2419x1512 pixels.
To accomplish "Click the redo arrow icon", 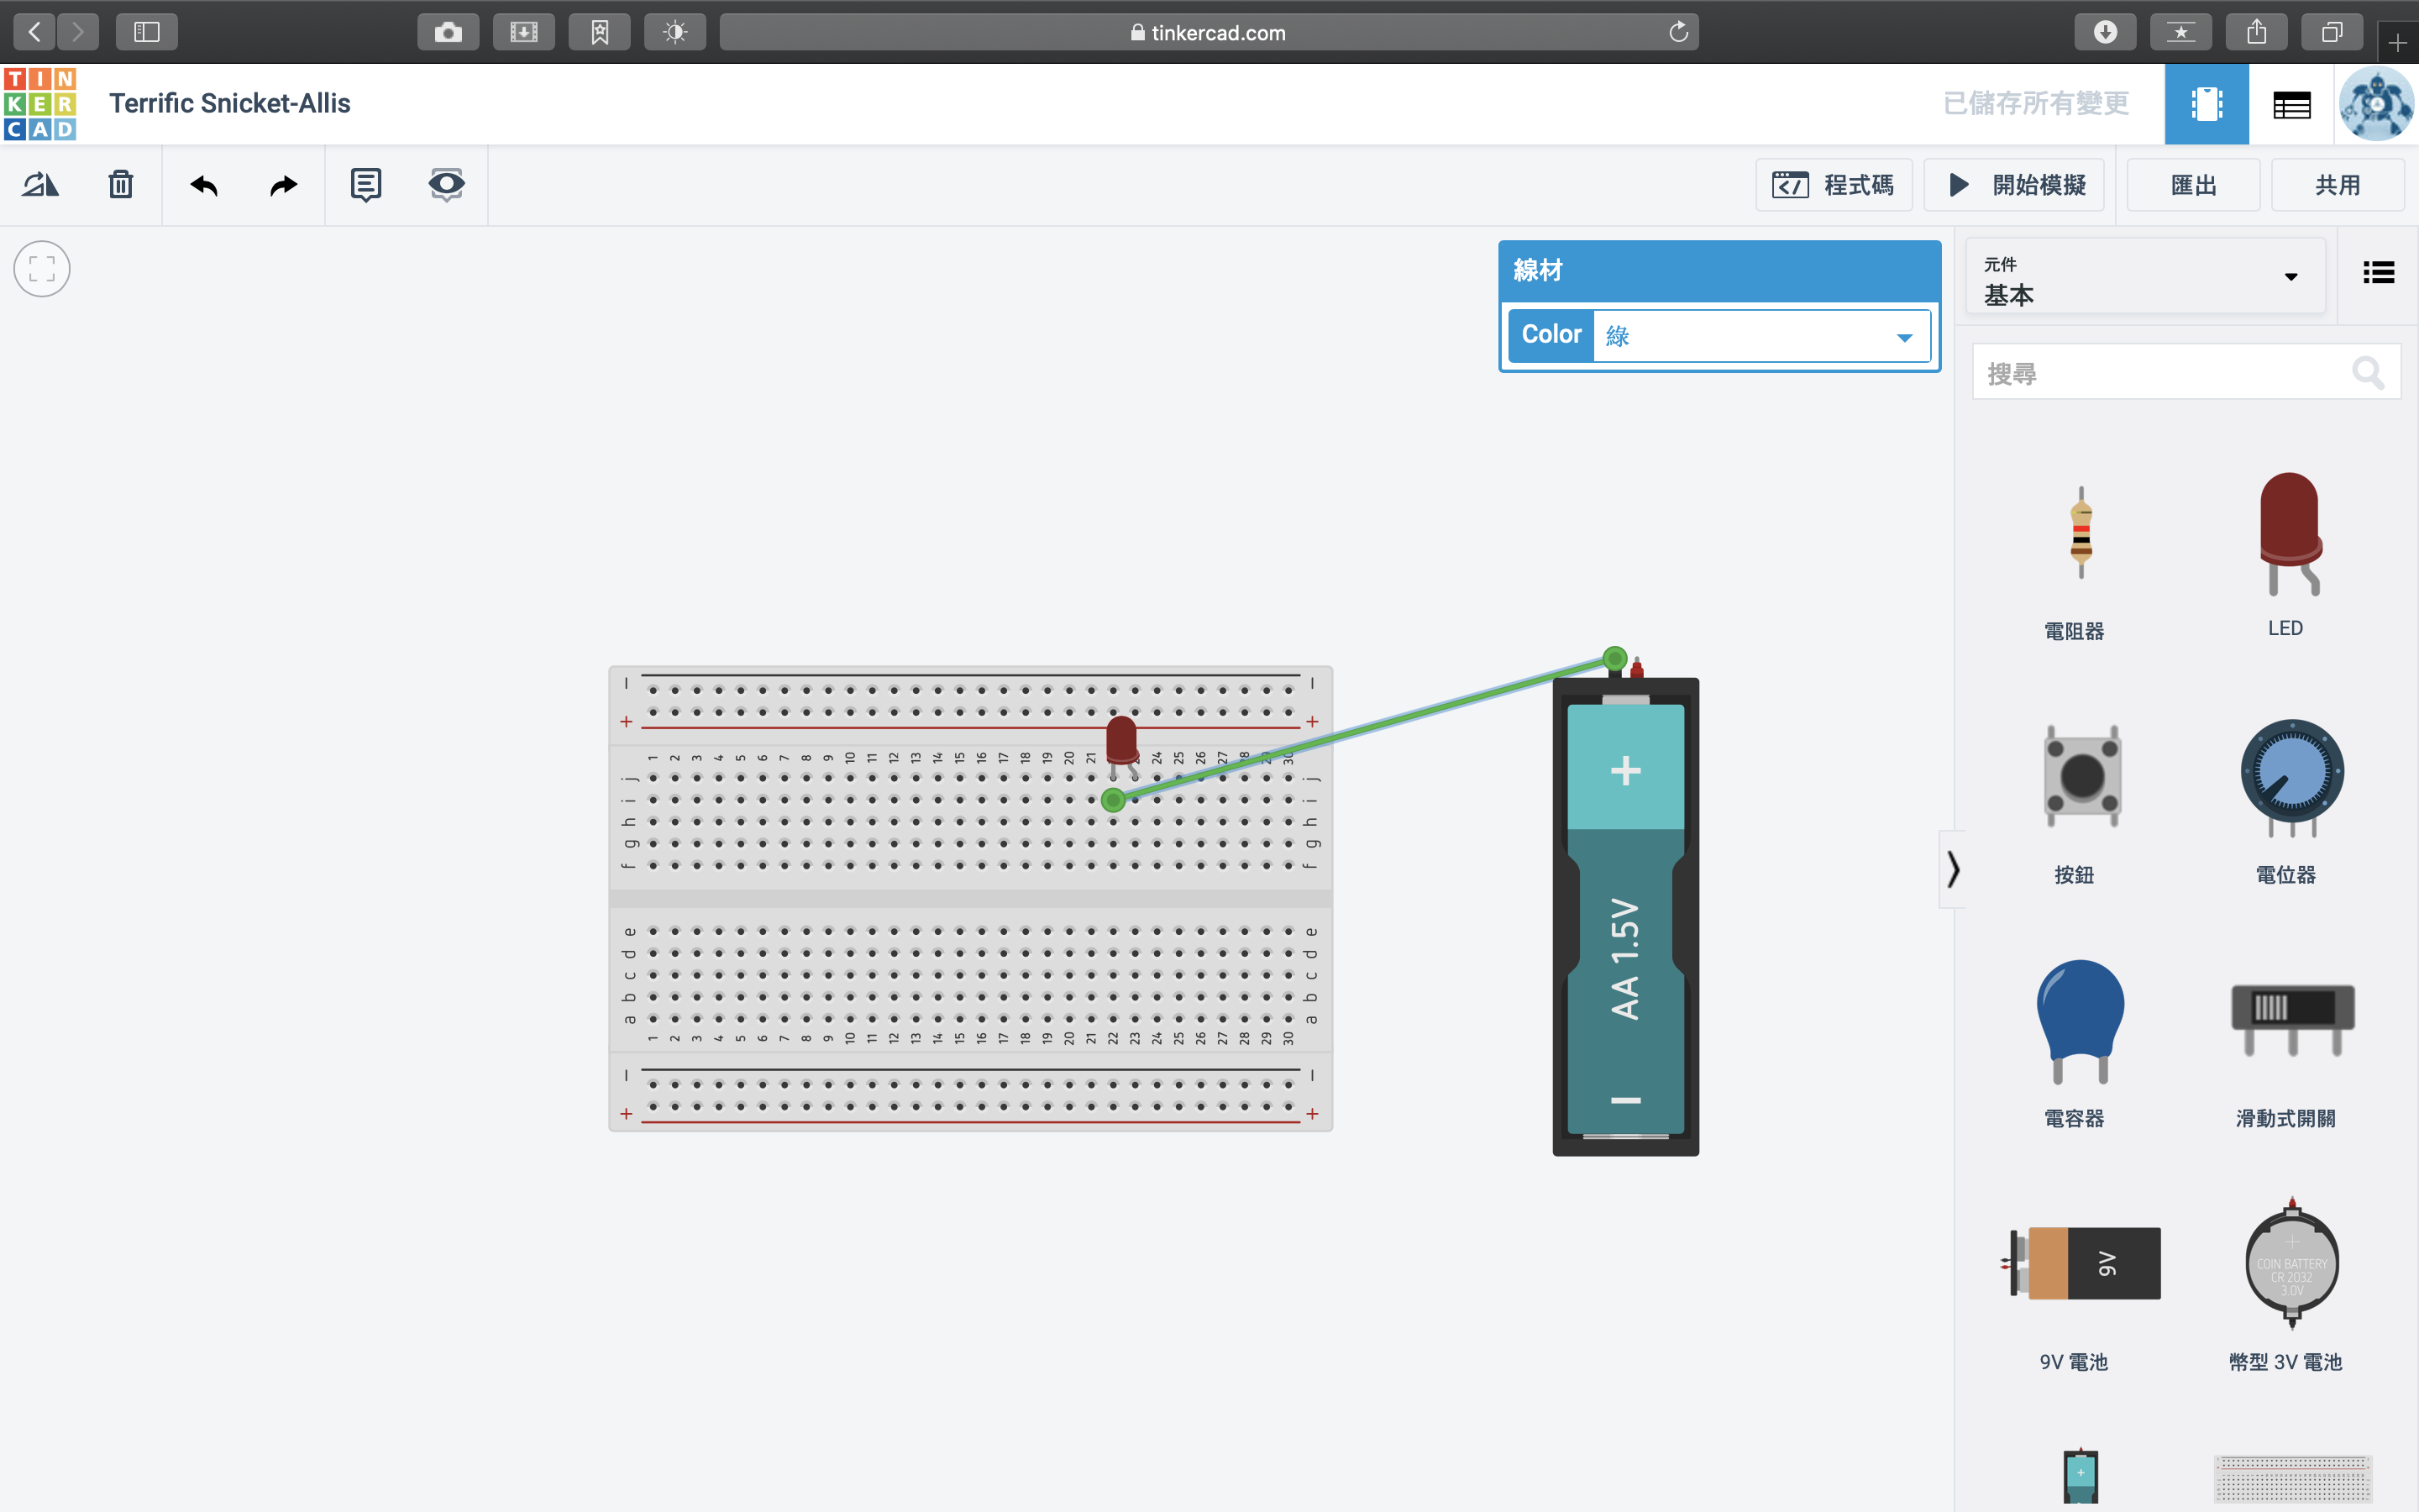I will click(x=284, y=185).
